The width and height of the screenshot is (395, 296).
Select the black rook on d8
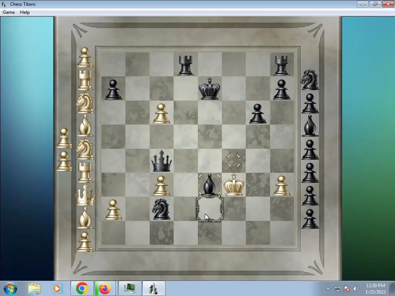[x=186, y=65]
